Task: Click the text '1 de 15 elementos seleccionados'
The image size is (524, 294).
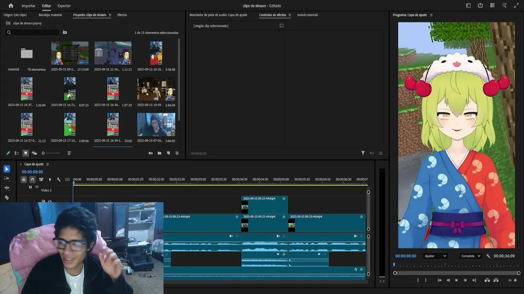Action: pyautogui.click(x=156, y=33)
